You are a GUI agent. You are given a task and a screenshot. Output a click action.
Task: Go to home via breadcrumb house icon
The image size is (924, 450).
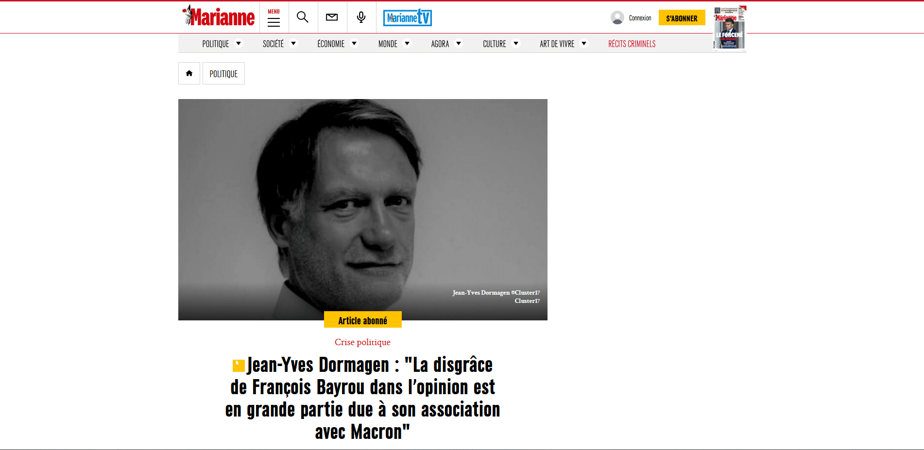tap(189, 73)
